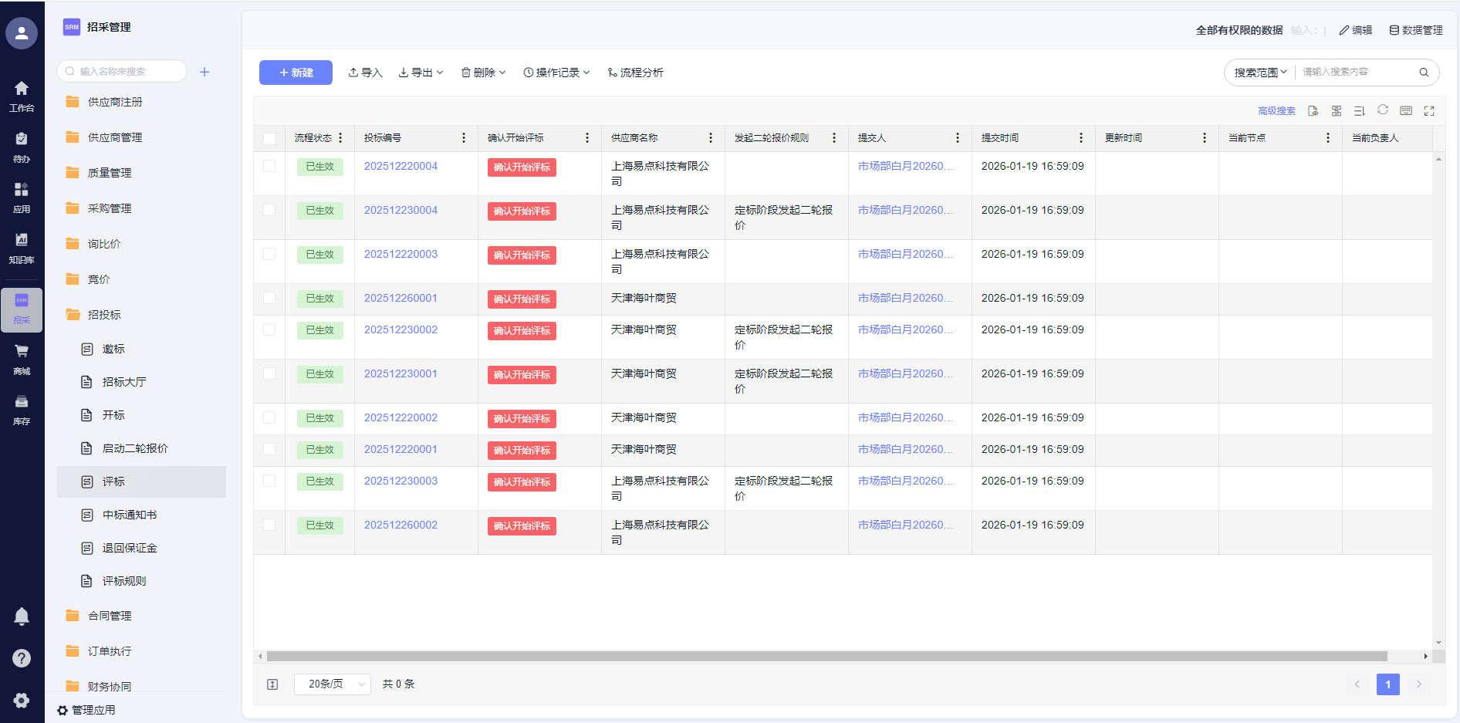Open the 搜索范围 dropdown
Viewport: 1460px width, 723px height.
point(1260,73)
